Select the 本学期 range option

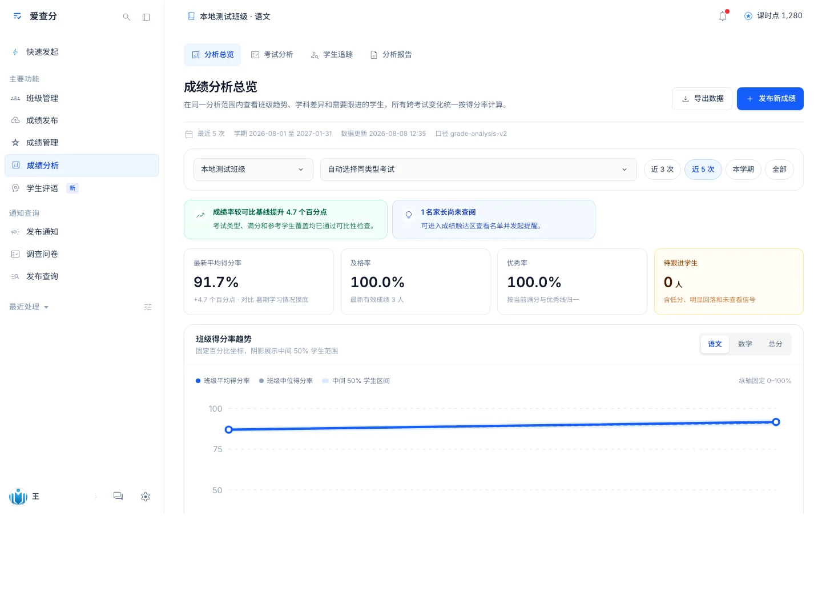(x=743, y=170)
